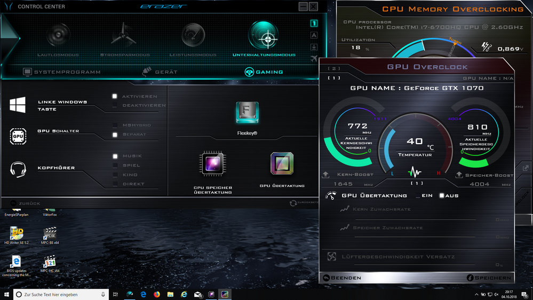Launch CPU Speicher Übertaktung tool
The width and height of the screenshot is (533, 300).
212,163
